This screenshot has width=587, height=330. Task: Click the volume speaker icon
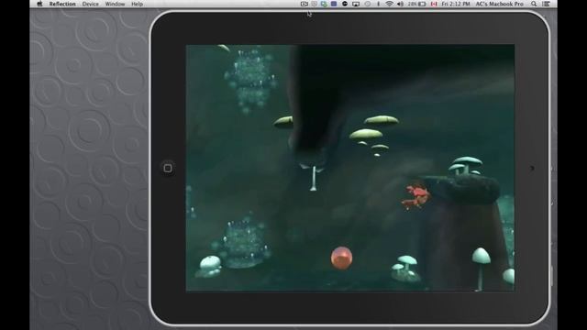tap(400, 4)
